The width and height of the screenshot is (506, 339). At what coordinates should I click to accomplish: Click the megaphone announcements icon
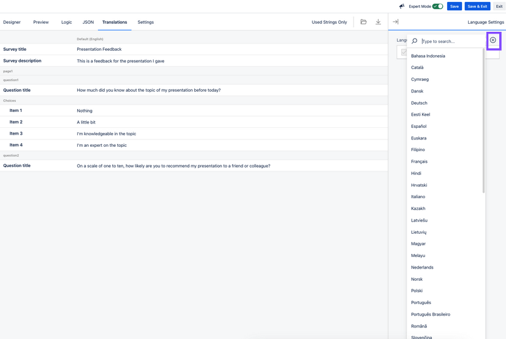coord(402,6)
